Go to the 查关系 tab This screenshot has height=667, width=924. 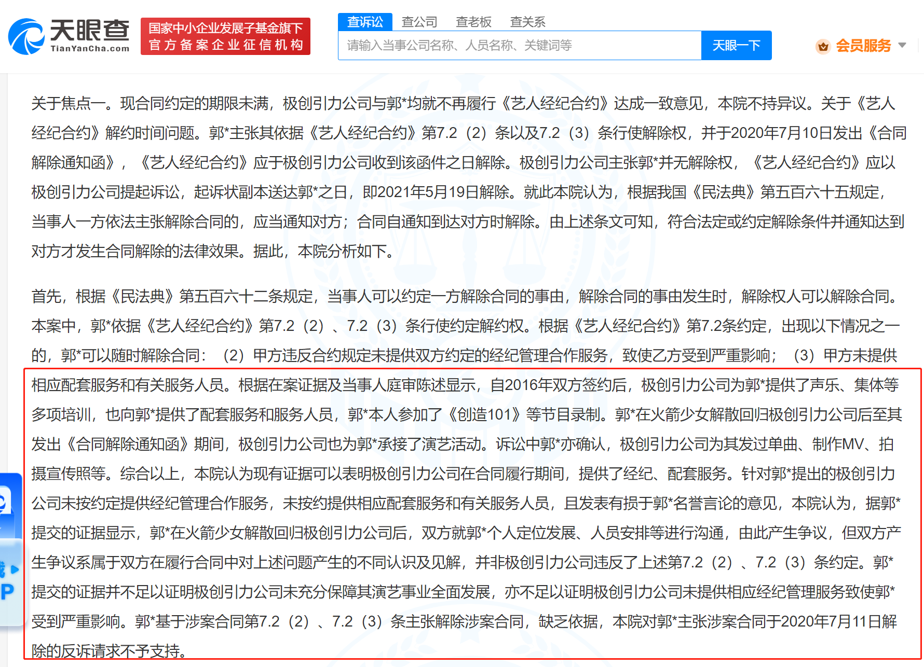tap(527, 22)
